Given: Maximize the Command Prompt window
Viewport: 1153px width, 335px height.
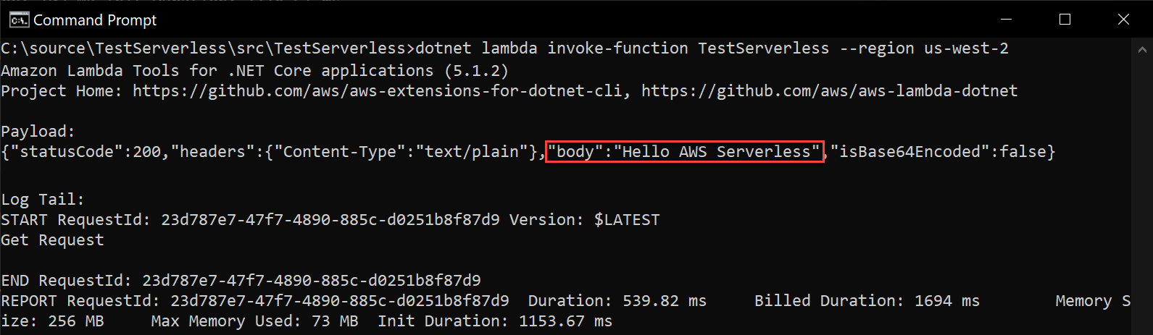Looking at the screenshot, I should (x=1065, y=20).
